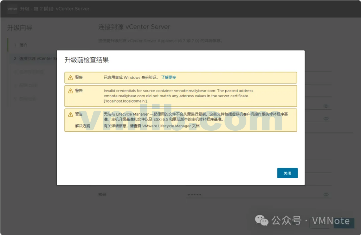361x235 pixels.
Task: Select wizard step 1 简介
Action: click(21, 45)
